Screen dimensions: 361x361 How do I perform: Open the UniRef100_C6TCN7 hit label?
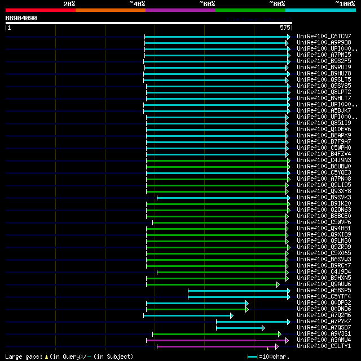coord(324,37)
